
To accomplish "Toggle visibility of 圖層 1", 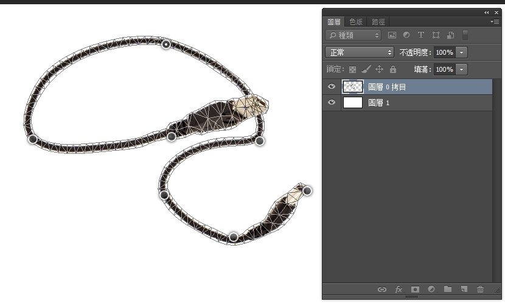I will coord(332,103).
